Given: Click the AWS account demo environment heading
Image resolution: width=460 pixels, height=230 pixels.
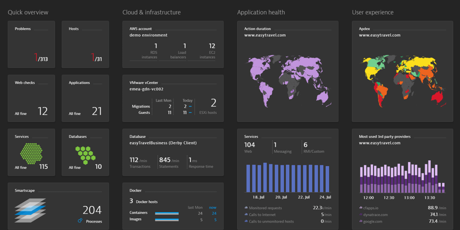Looking at the screenshot, I should click(149, 35).
